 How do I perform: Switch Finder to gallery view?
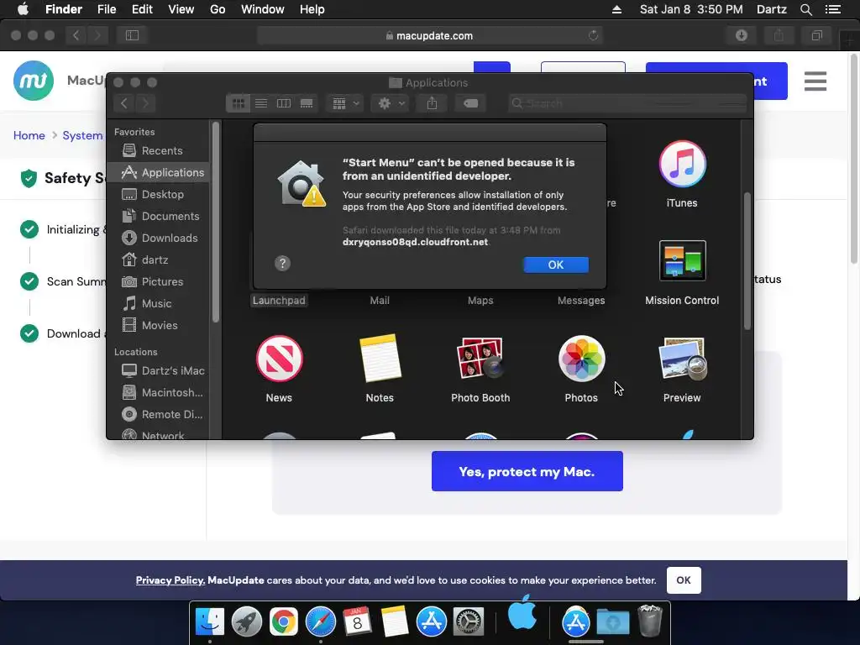307,103
